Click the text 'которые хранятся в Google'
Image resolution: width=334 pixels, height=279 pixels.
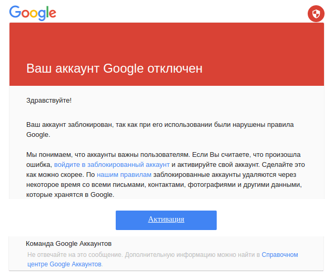point(69,194)
